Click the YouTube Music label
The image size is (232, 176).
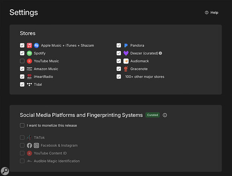(x=46, y=61)
